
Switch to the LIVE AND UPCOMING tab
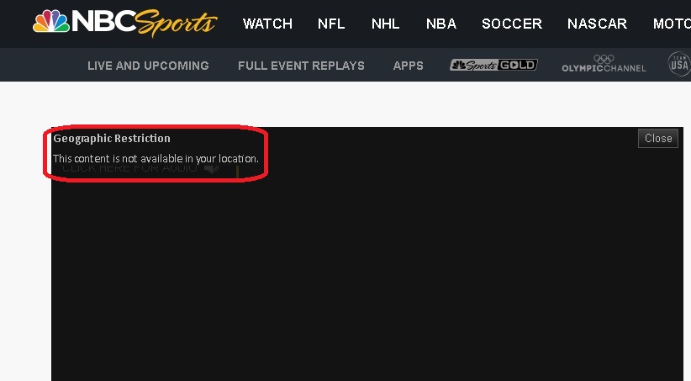(x=148, y=66)
